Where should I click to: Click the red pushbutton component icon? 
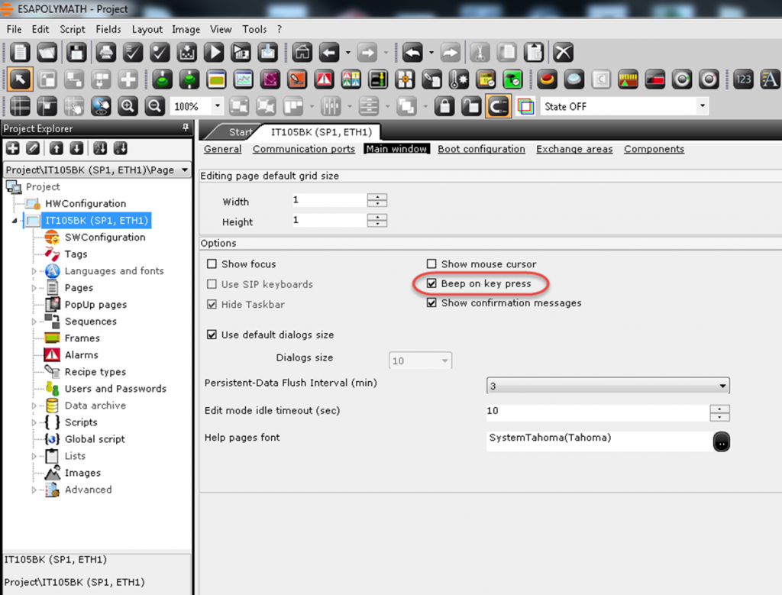547,79
